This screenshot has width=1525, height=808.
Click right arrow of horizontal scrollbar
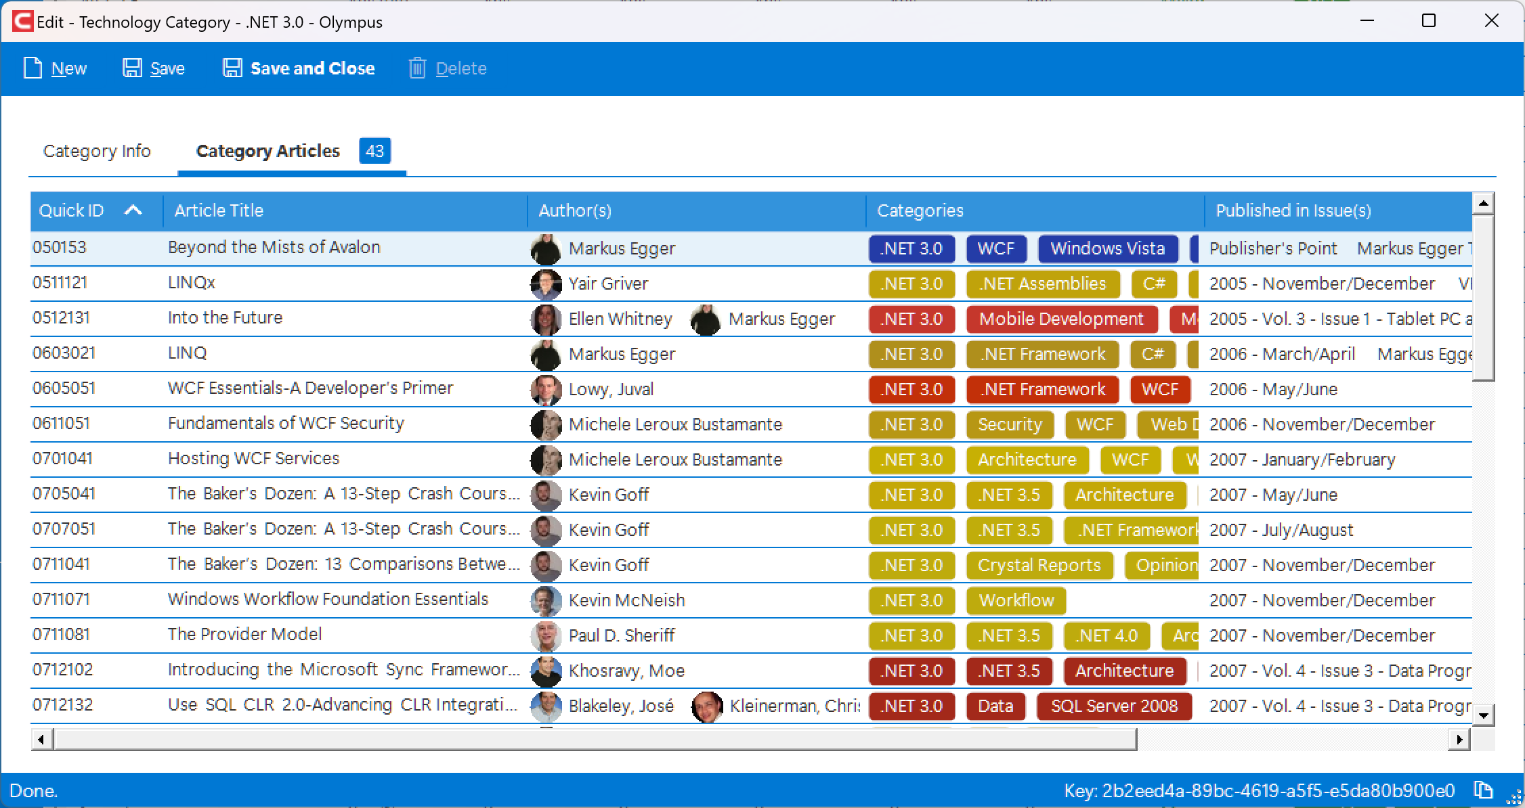pos(1459,739)
